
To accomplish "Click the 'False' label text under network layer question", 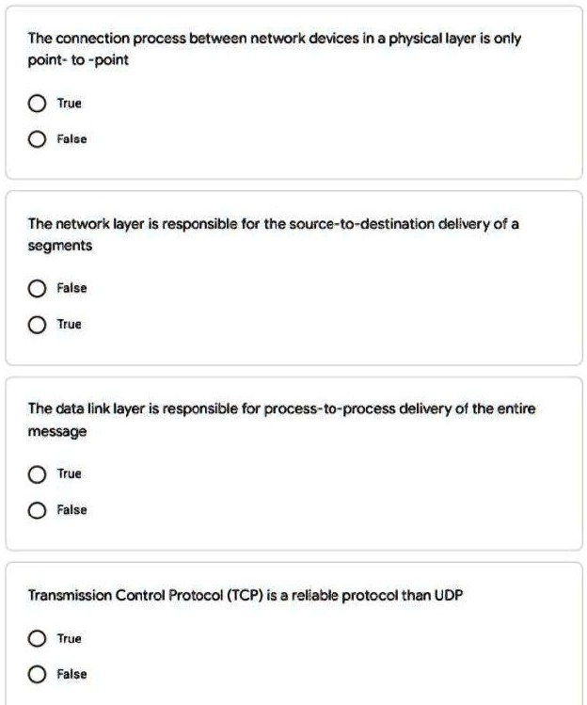I will (x=71, y=288).
